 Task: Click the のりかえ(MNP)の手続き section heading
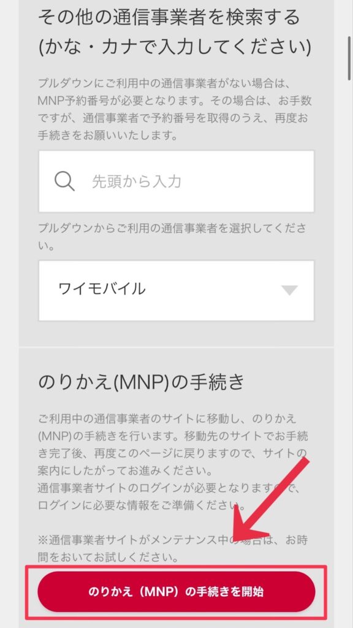141,383
